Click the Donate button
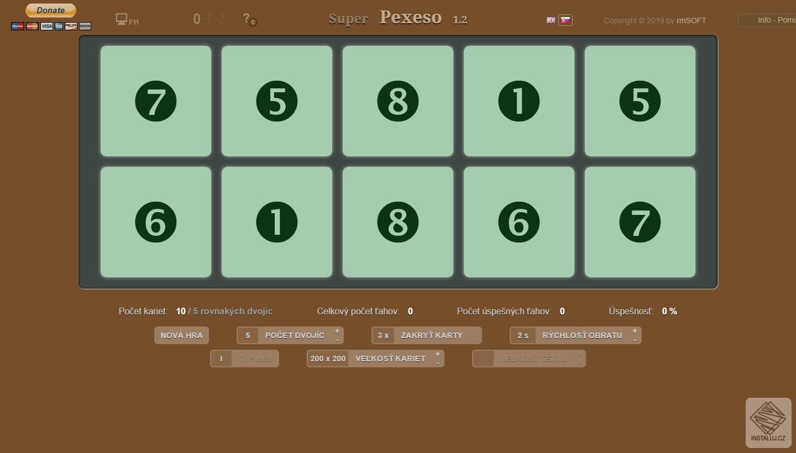Image resolution: width=796 pixels, height=453 pixels. coord(51,10)
